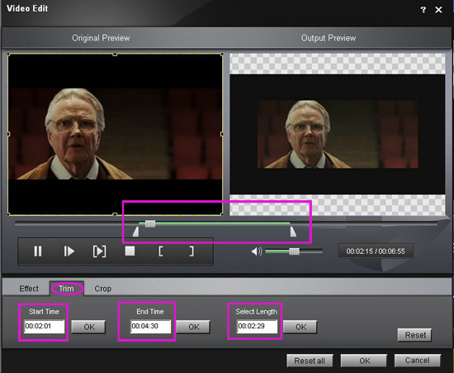The width and height of the screenshot is (454, 373).
Task: Click the Reset all button
Action: 310,361
